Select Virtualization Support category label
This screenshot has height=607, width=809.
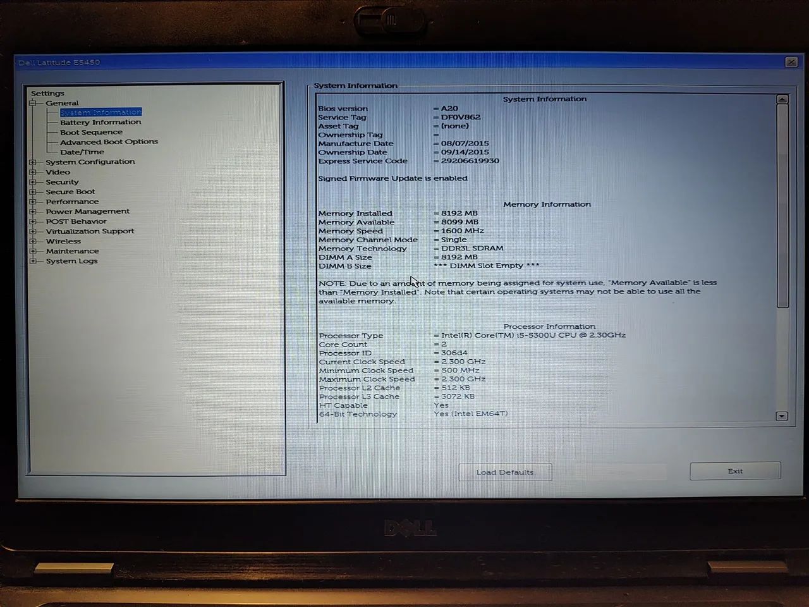point(90,231)
